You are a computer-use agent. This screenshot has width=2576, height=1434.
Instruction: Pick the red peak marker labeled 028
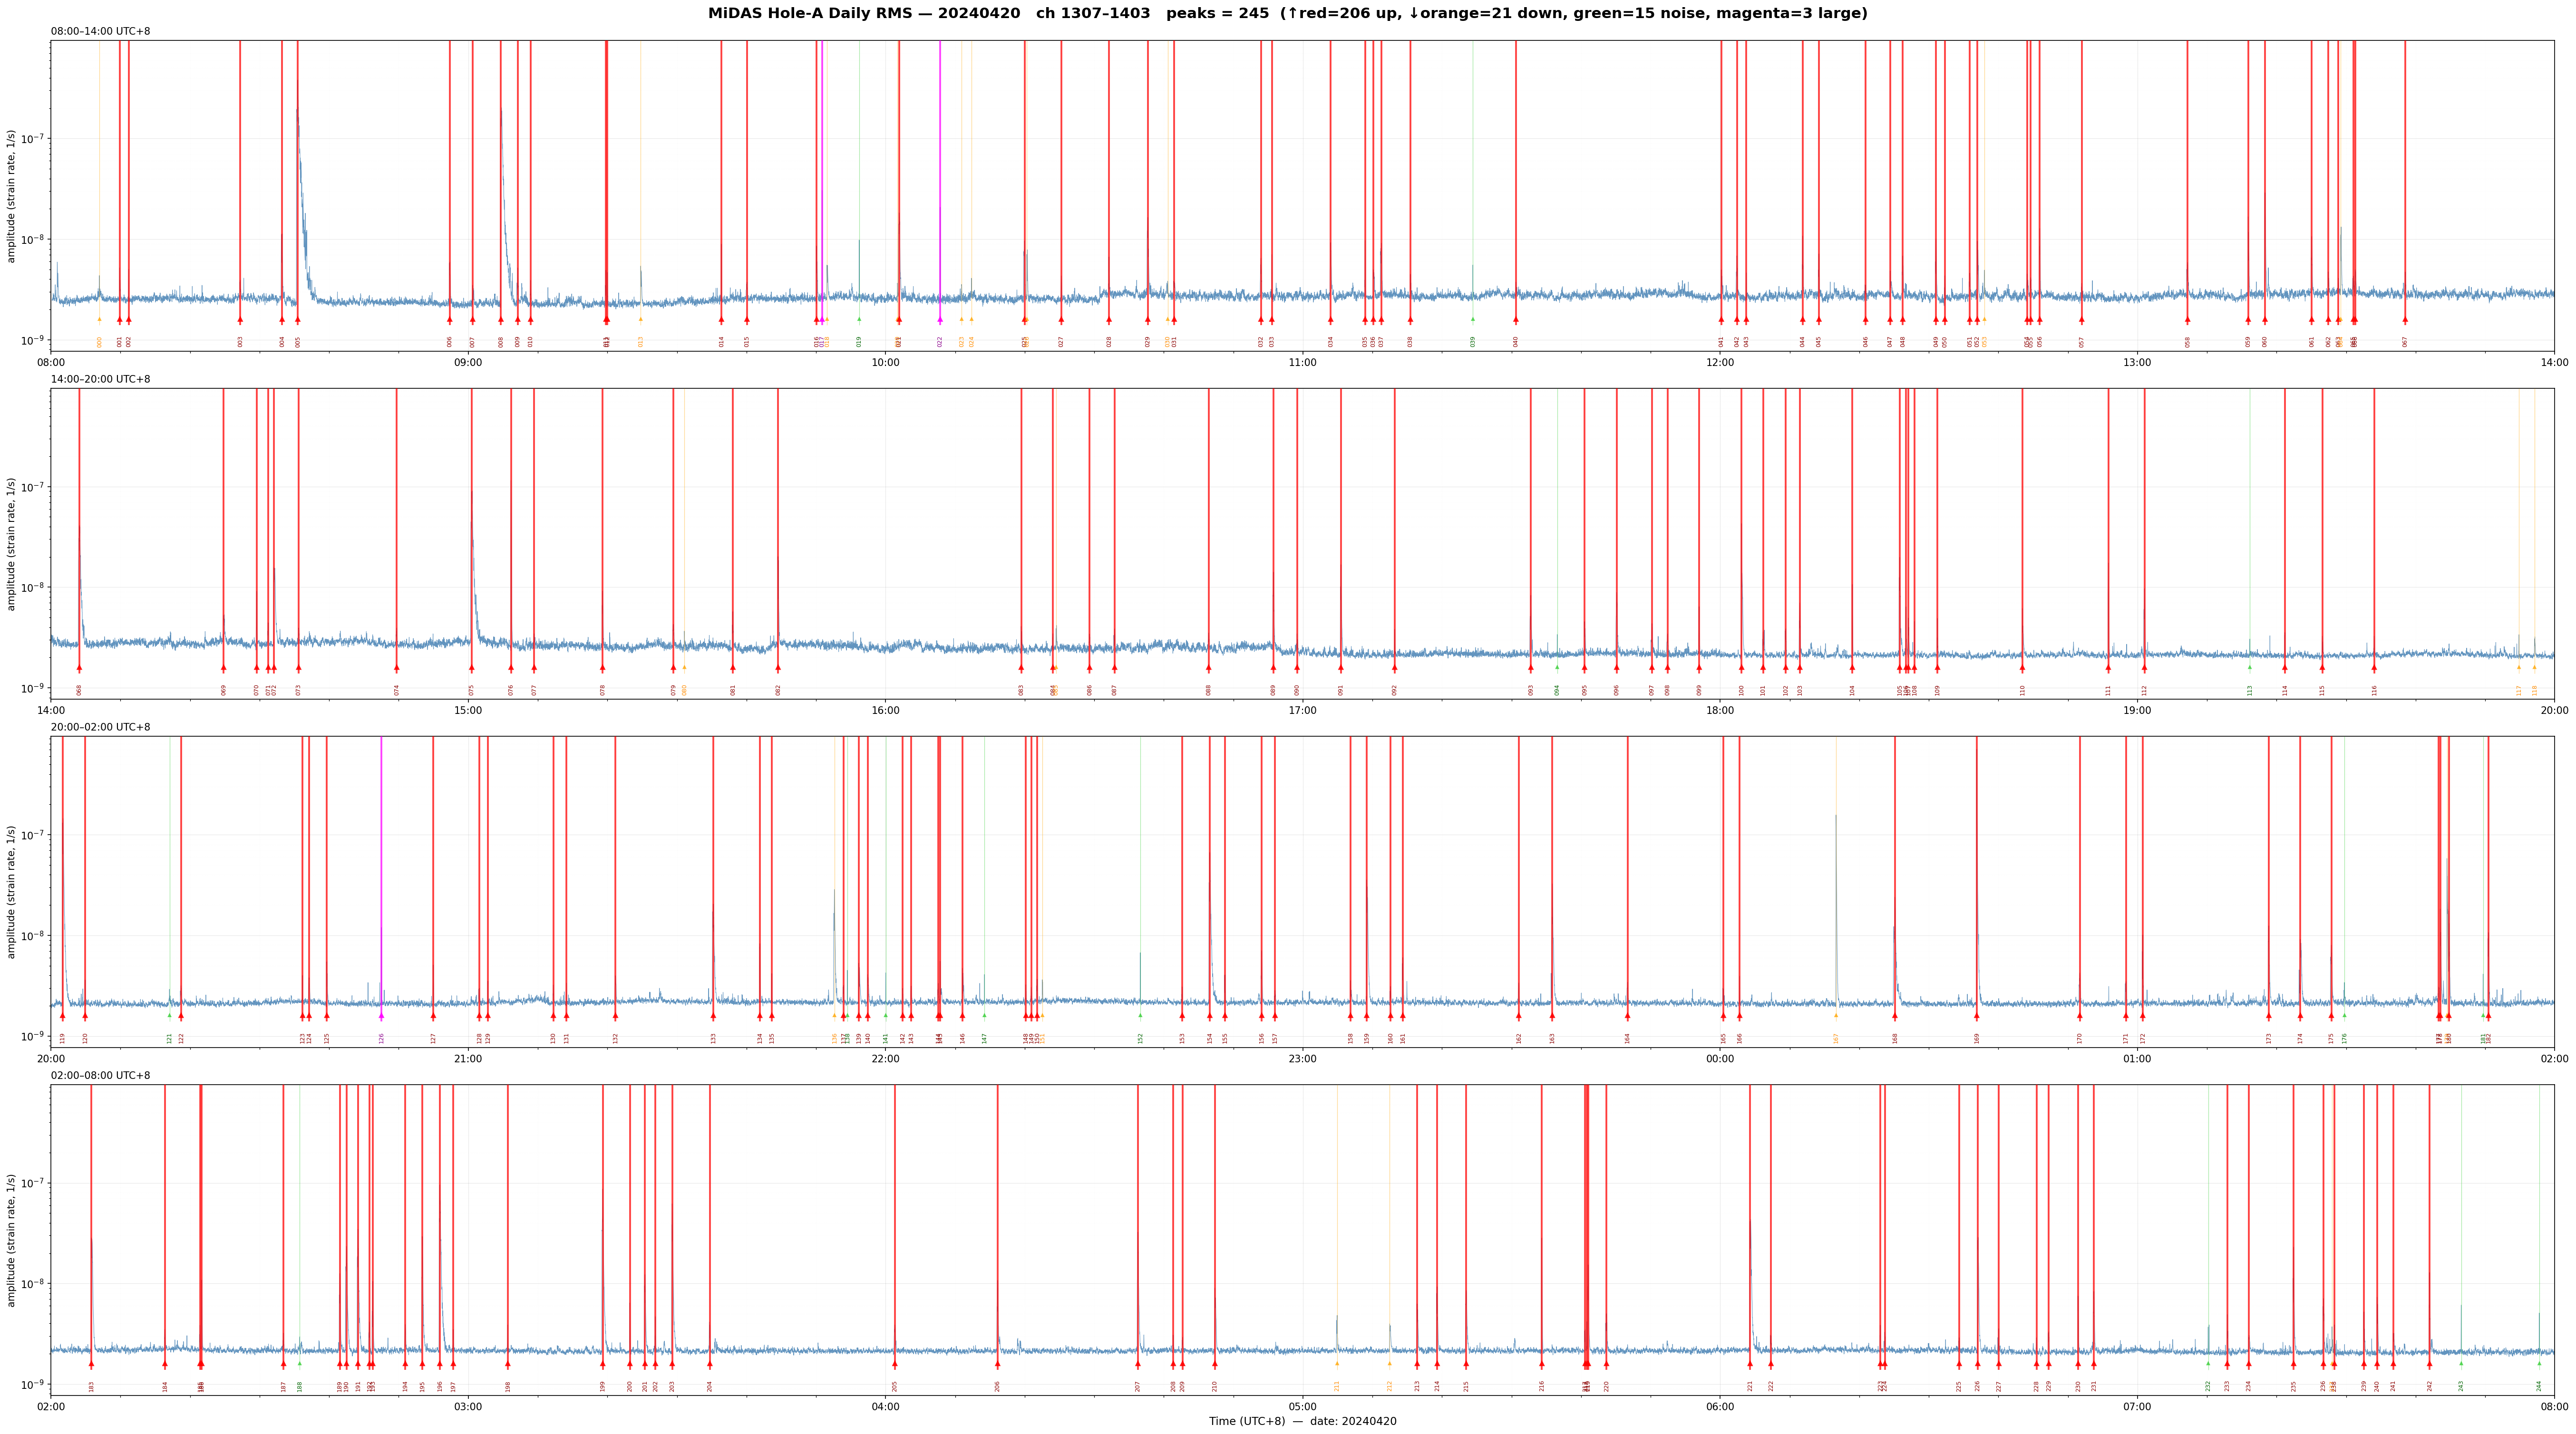coord(1109,320)
